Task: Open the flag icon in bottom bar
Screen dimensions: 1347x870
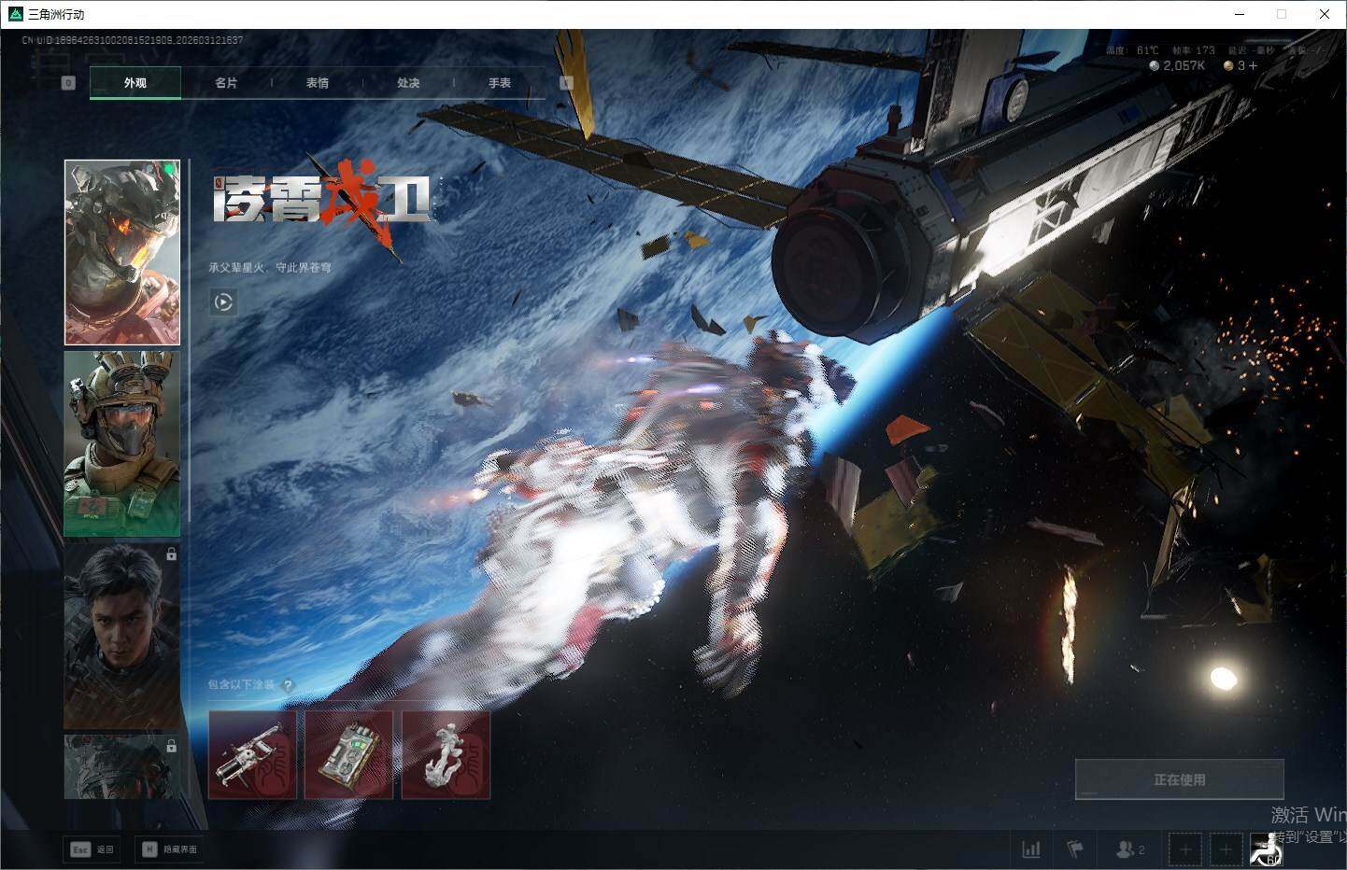Action: point(1075,849)
